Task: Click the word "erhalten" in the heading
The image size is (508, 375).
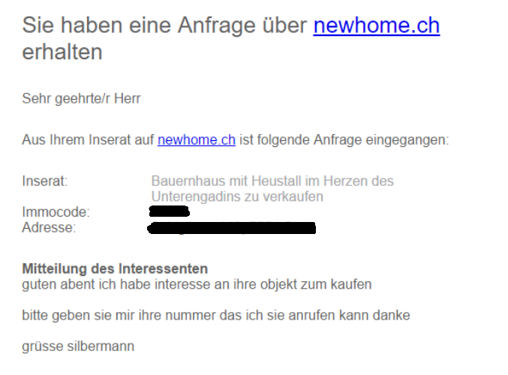Action: (x=62, y=52)
